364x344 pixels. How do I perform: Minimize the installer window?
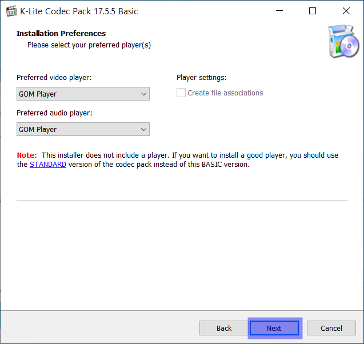coord(279,11)
